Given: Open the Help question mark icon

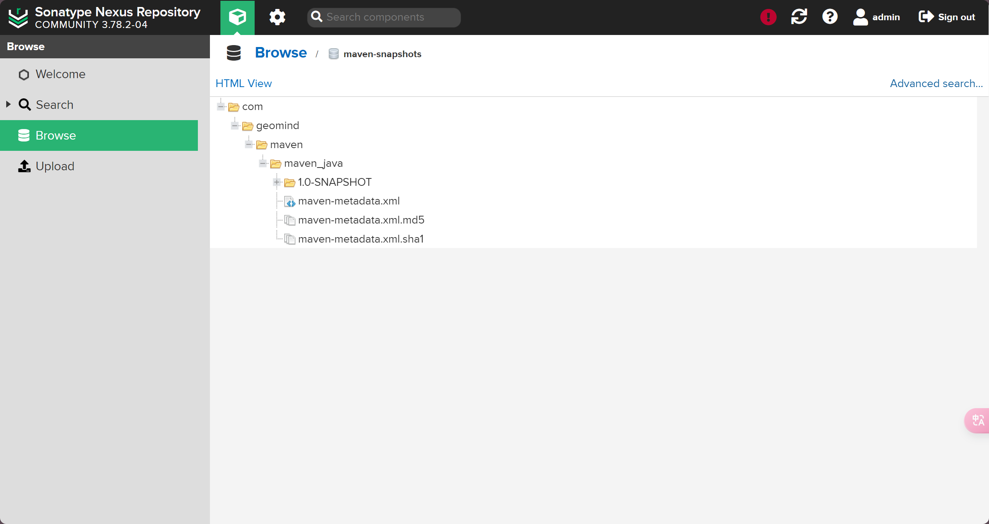Looking at the screenshot, I should (x=830, y=17).
